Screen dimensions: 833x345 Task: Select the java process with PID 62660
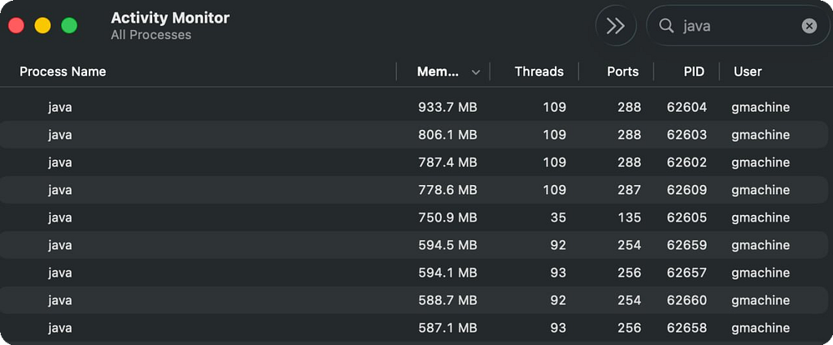tap(60, 300)
